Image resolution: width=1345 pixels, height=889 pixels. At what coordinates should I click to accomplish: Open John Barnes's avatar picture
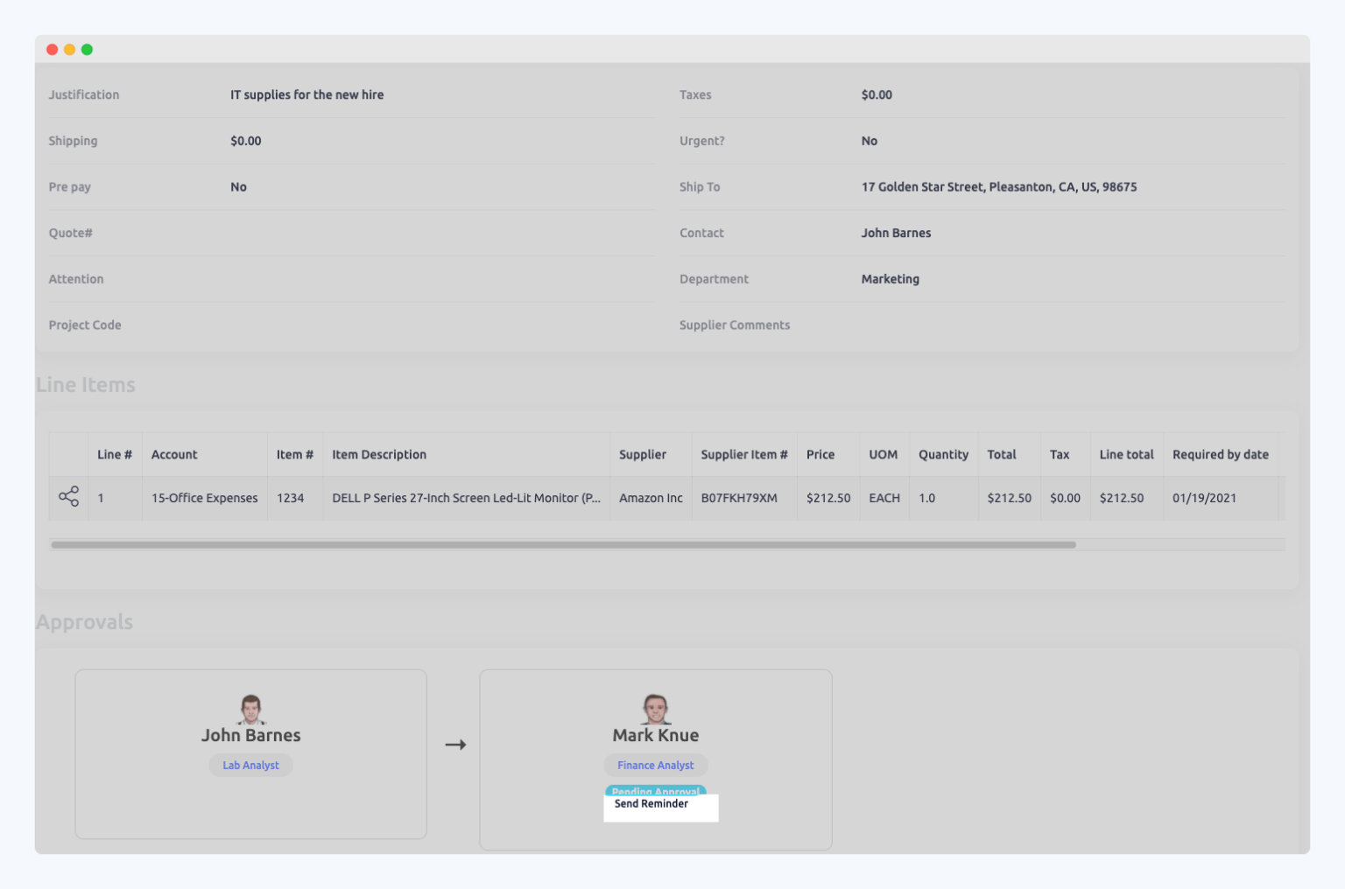coord(250,707)
